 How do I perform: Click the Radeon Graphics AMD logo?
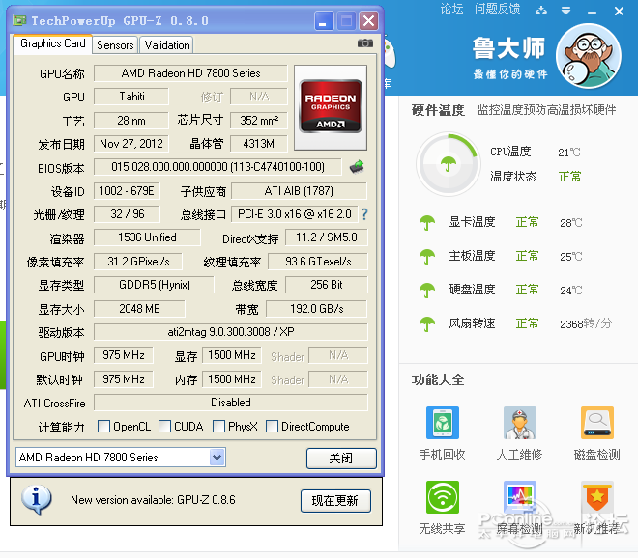331,106
